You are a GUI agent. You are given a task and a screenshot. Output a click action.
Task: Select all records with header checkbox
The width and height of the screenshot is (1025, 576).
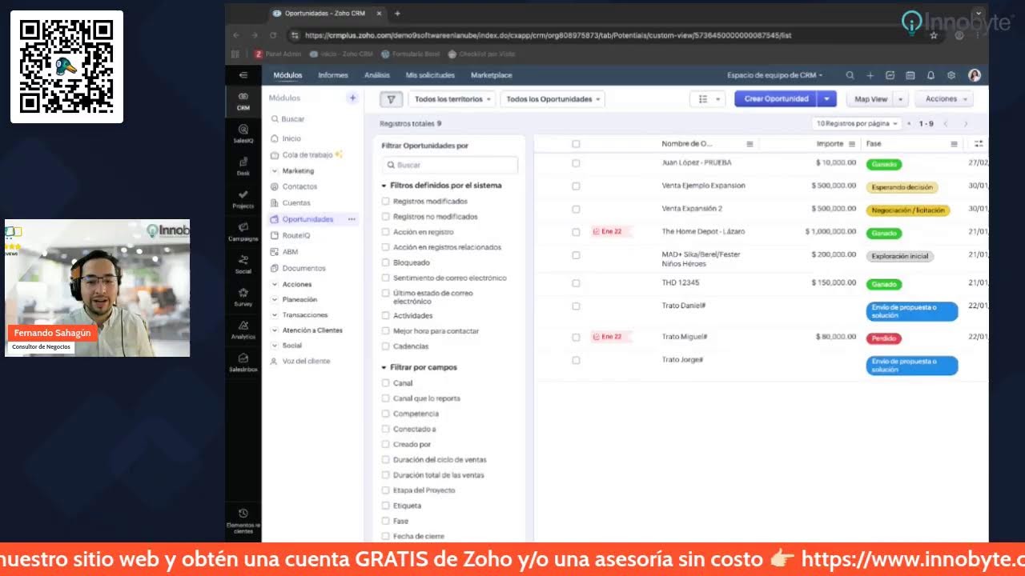point(576,144)
